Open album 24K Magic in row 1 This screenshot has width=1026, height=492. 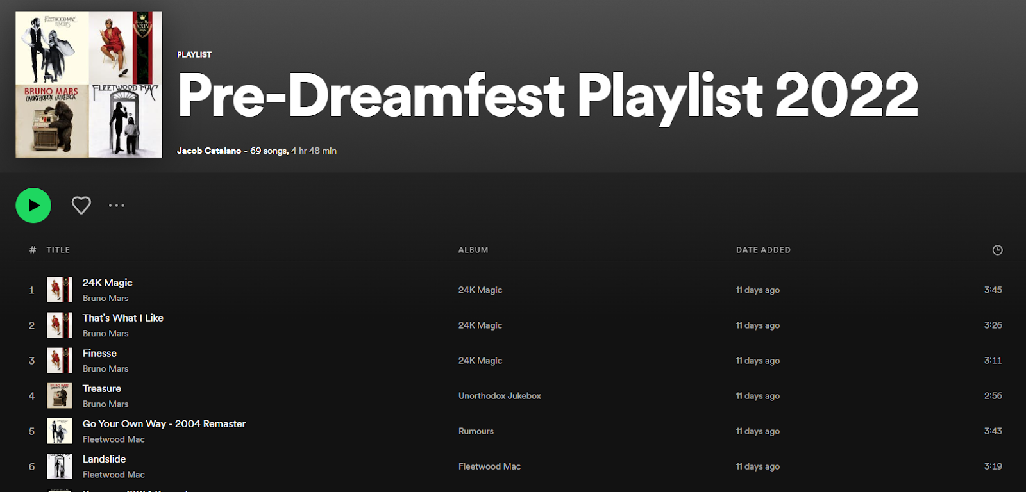point(480,290)
